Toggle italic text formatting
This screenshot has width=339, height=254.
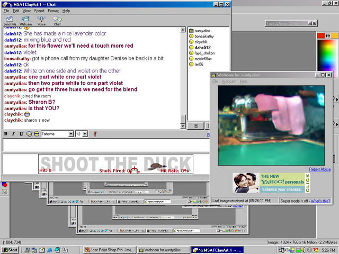pos(13,134)
